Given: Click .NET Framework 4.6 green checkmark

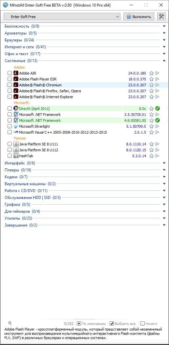Looking at the screenshot, I should click(157, 120).
